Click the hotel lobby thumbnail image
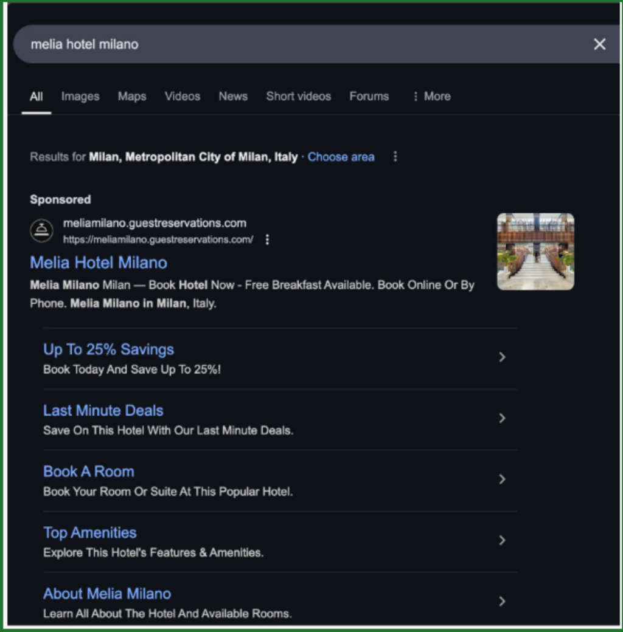This screenshot has height=632, width=623. [535, 251]
